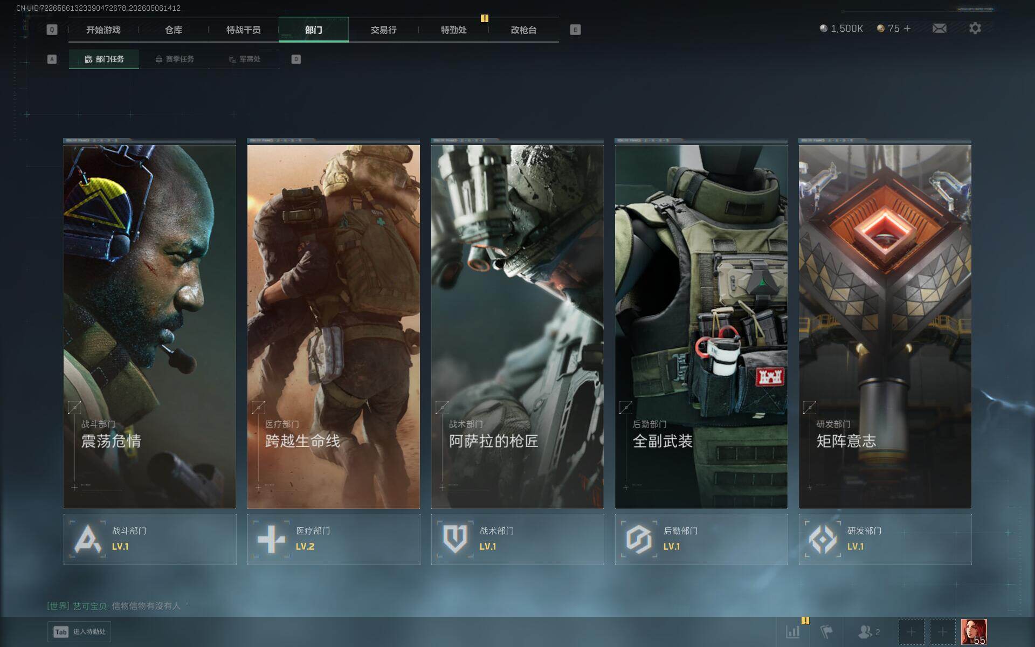Click the 战斗部门 emblem icon
This screenshot has height=647, width=1035.
[88, 539]
